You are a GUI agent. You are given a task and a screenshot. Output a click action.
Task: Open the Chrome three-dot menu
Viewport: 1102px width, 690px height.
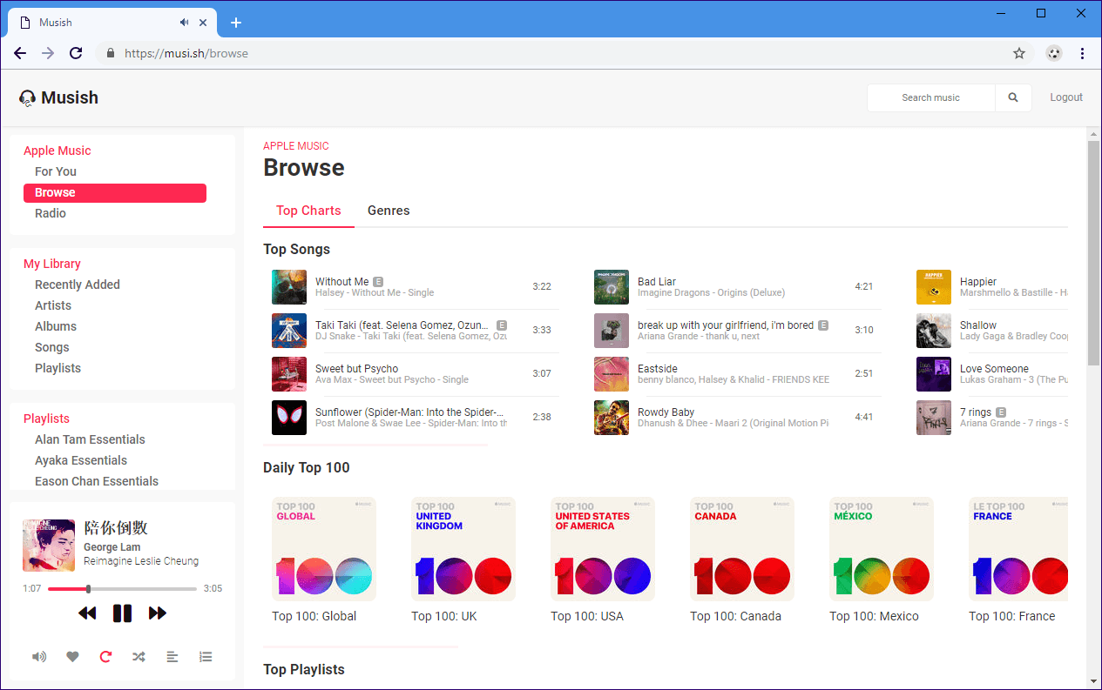pyautogui.click(x=1082, y=53)
